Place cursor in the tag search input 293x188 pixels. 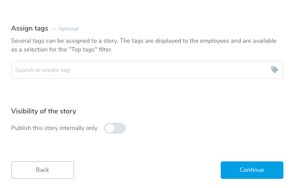(x=139, y=70)
